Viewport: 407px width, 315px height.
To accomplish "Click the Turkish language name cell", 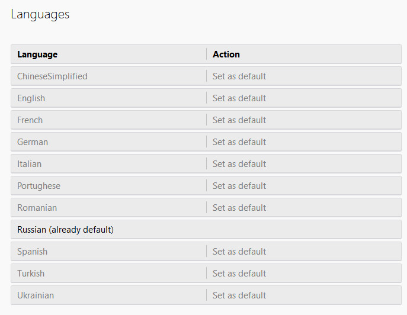I will tap(31, 274).
